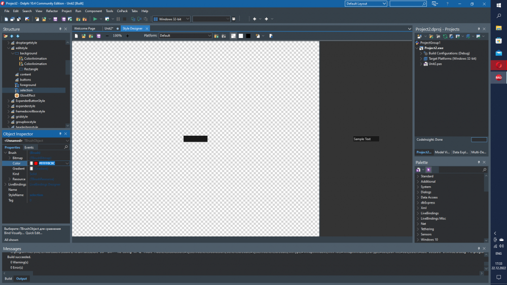Expand Build Configurations (Debug) node
Screen dimensions: 507x285
[421, 53]
